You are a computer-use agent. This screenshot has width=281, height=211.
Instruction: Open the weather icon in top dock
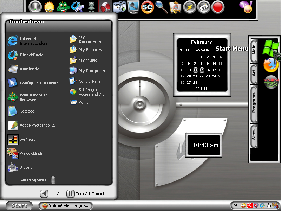[50, 7]
